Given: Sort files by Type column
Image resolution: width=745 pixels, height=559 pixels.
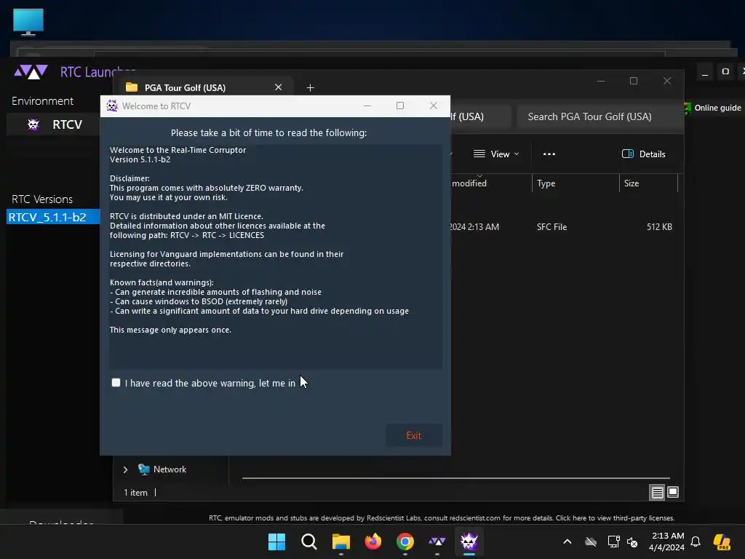Looking at the screenshot, I should tap(575, 183).
